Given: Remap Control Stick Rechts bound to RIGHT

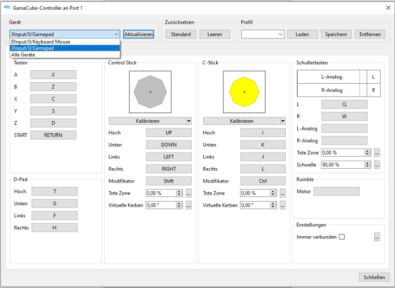Looking at the screenshot, I should point(169,169).
